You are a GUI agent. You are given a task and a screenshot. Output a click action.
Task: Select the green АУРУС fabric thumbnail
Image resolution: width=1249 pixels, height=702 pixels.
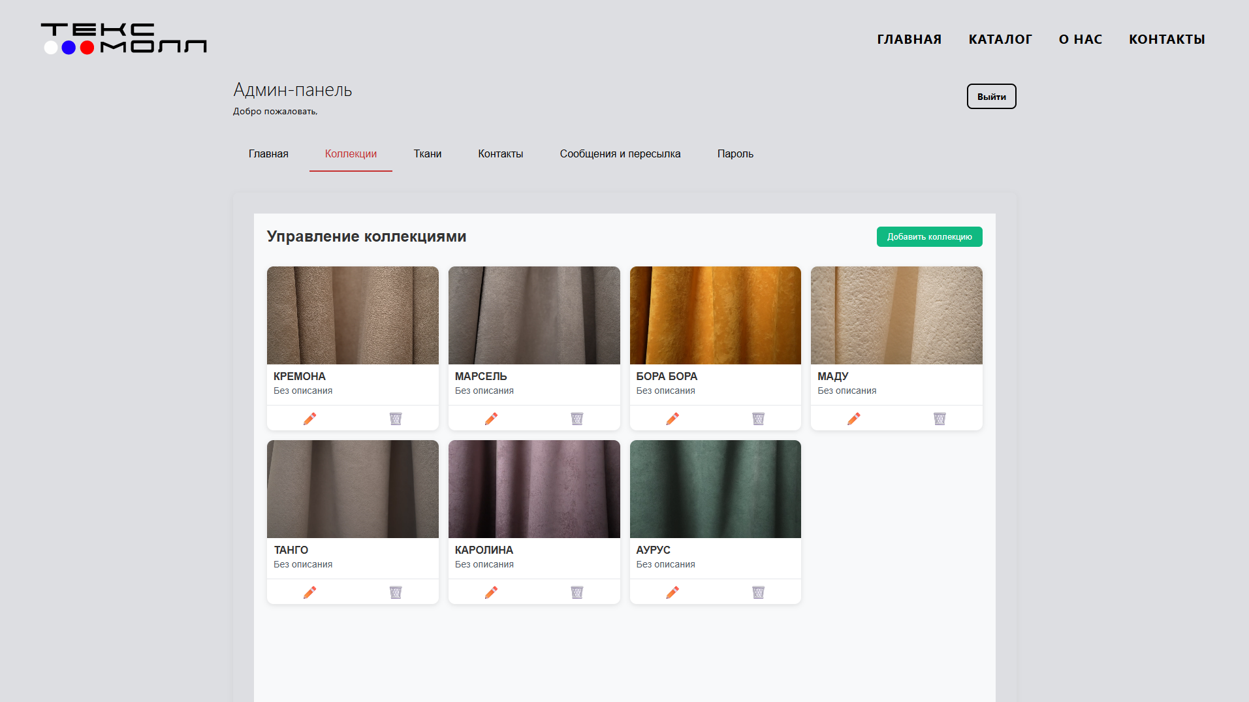pos(716,489)
